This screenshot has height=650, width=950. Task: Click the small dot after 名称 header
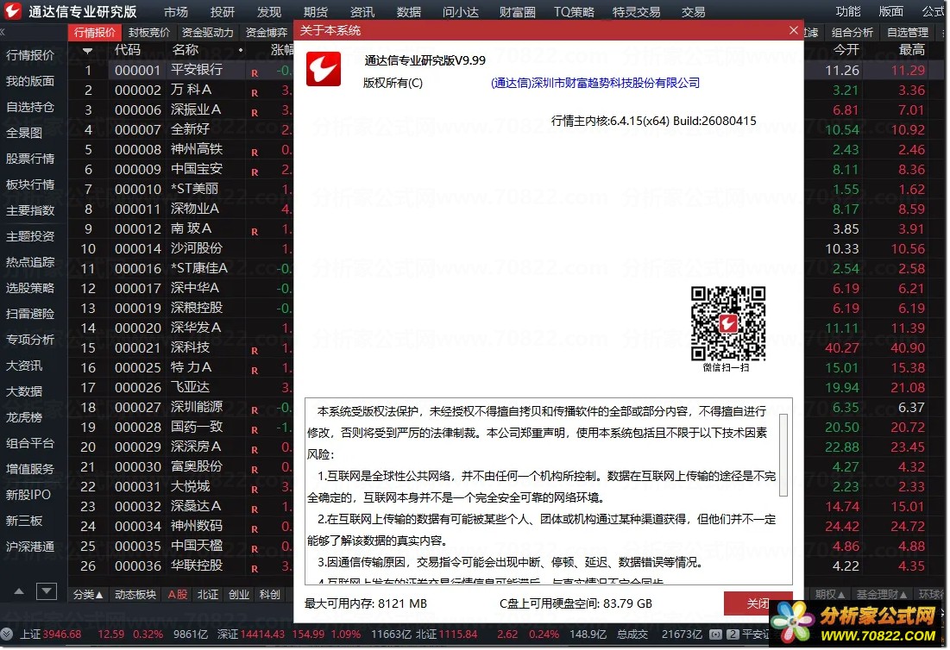[x=241, y=50]
